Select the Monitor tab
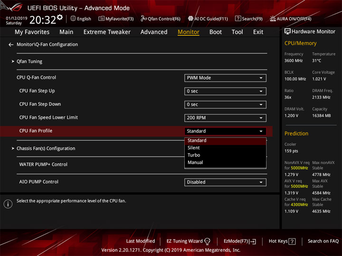Image resolution: width=342 pixels, height=256 pixels. [x=189, y=32]
